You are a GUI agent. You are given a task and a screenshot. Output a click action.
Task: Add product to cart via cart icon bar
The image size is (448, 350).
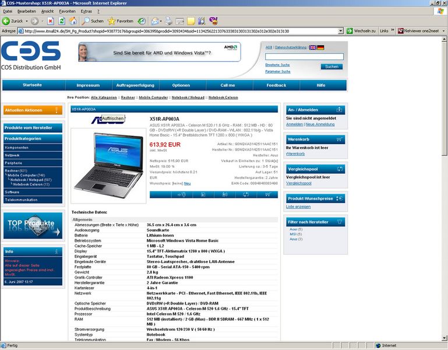267,195
